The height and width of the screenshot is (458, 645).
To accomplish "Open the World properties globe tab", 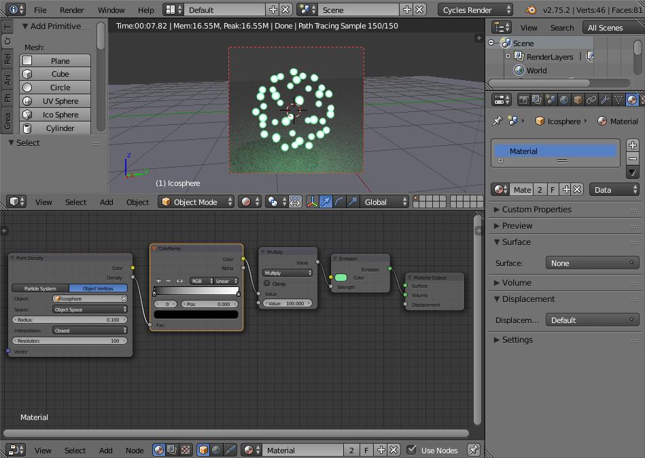I will (564, 100).
